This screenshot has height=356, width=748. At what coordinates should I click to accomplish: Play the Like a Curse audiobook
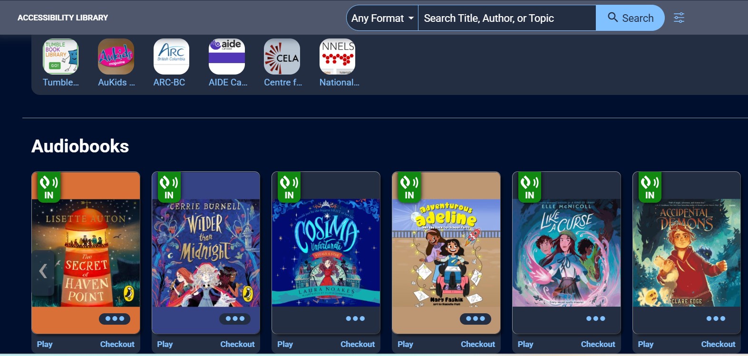(525, 344)
